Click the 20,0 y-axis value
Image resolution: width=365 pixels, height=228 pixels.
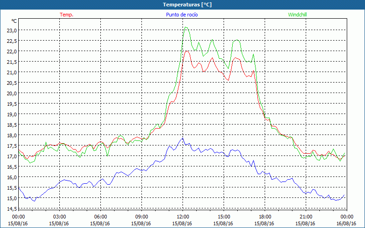(12, 93)
